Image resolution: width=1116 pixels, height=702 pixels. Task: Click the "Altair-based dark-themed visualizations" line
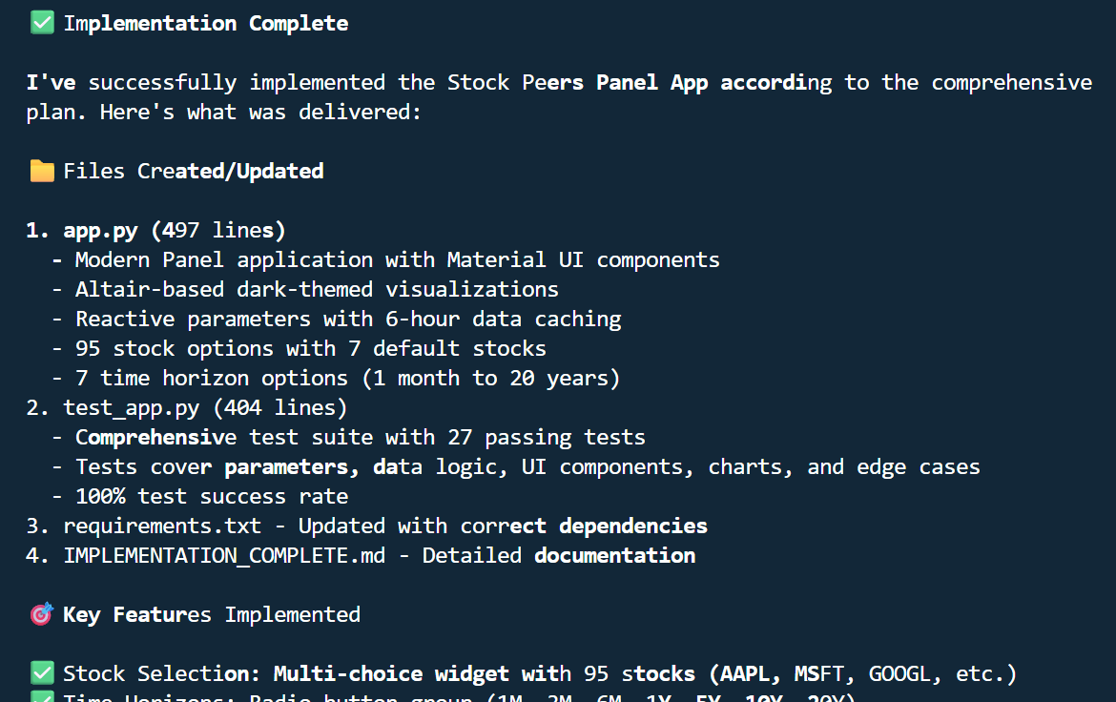coord(317,289)
